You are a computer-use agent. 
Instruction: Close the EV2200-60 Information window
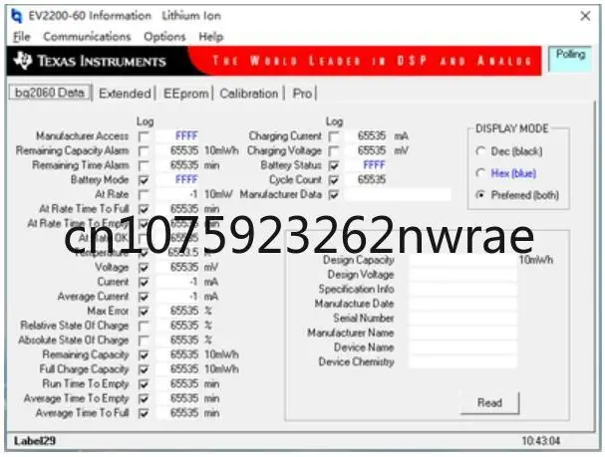point(585,16)
